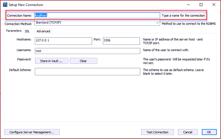Click the 'Default Schema:' label

click(x=20, y=70)
